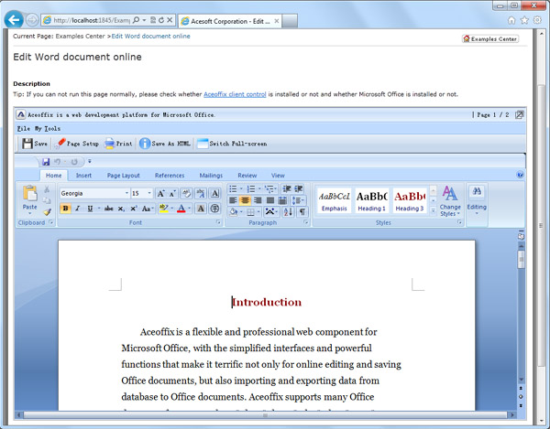Apply Subscript formatting
The image size is (550, 429).
point(121,209)
